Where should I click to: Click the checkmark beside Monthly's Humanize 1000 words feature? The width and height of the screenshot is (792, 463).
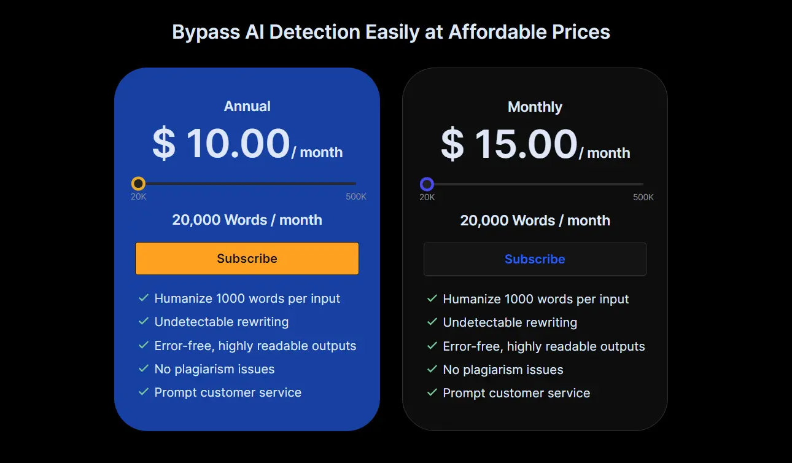click(x=431, y=299)
